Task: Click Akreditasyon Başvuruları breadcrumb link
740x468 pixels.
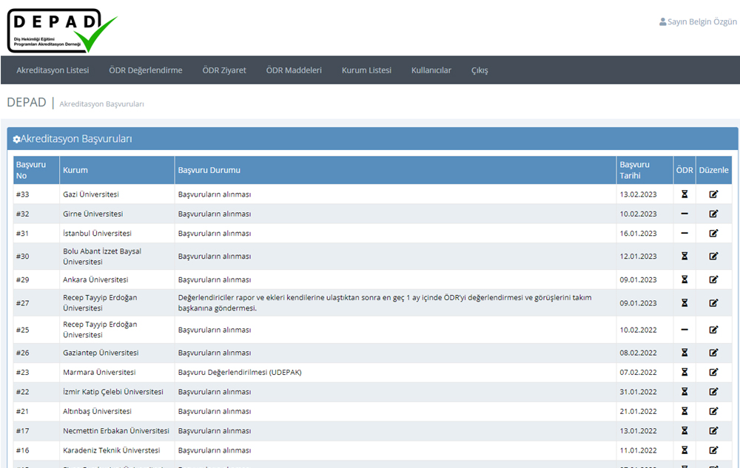Action: (101, 104)
